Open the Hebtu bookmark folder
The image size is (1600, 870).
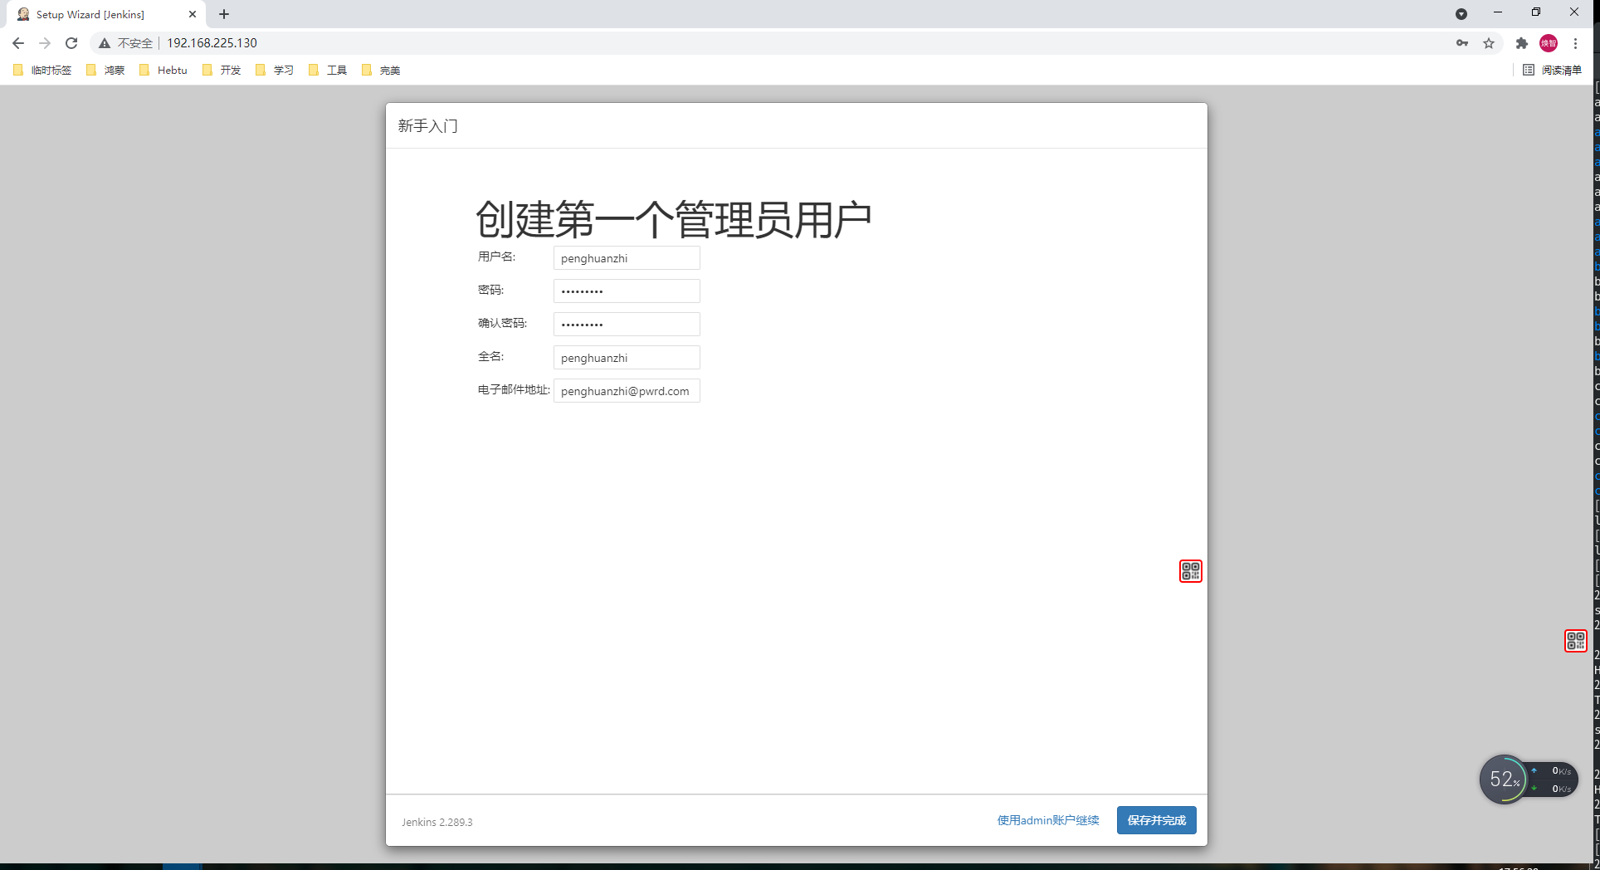(164, 71)
